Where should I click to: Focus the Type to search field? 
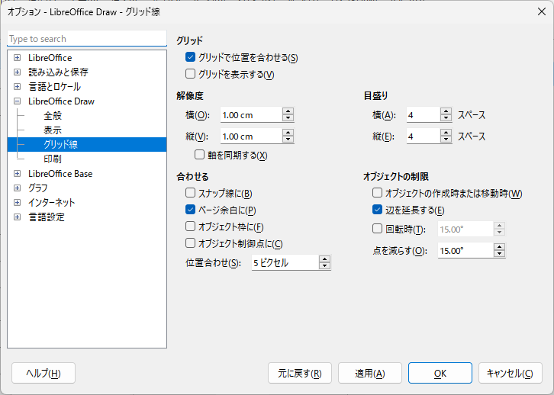[x=87, y=38]
